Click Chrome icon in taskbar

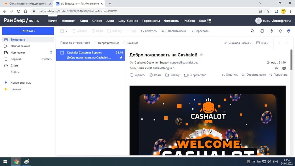pyautogui.click(x=16, y=162)
